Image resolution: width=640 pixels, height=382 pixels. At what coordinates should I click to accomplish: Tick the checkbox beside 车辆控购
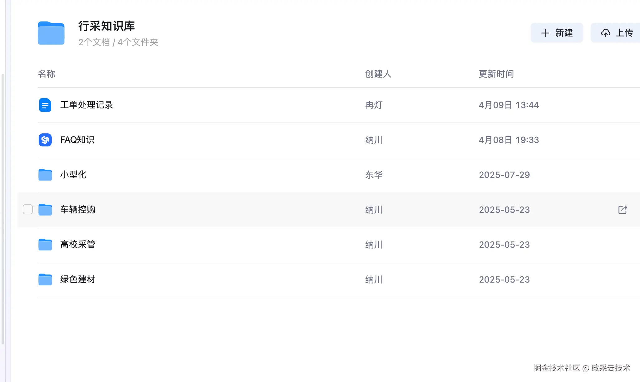click(28, 209)
